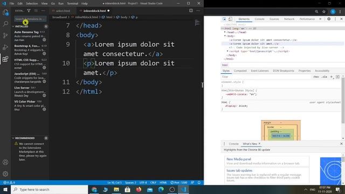Toggle element classes with .cls
Screen dimensions: 345x194
click(x=324, y=77)
